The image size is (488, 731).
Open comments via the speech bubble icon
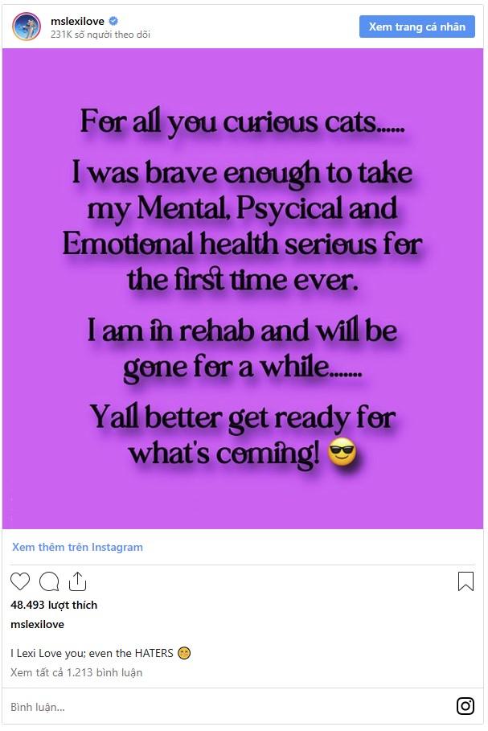point(49,581)
